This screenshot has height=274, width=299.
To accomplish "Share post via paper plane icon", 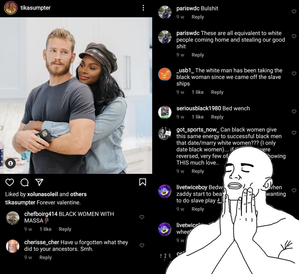I will click(39, 182).
